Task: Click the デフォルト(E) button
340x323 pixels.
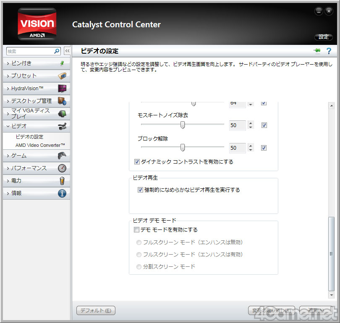Action: pos(96,310)
